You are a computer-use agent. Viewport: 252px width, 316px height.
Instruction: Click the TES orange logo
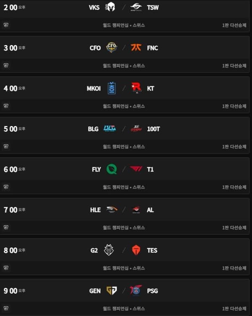[x=136, y=250]
